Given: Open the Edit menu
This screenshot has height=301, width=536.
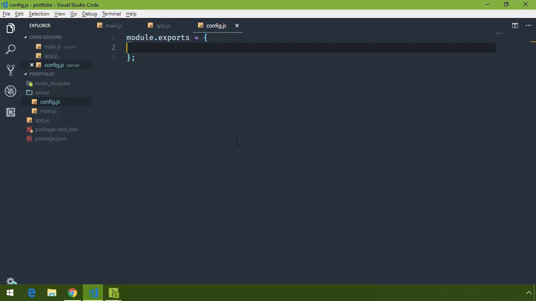Looking at the screenshot, I should [x=19, y=14].
